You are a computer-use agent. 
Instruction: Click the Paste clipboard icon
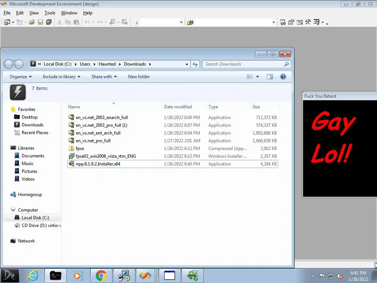point(77,22)
